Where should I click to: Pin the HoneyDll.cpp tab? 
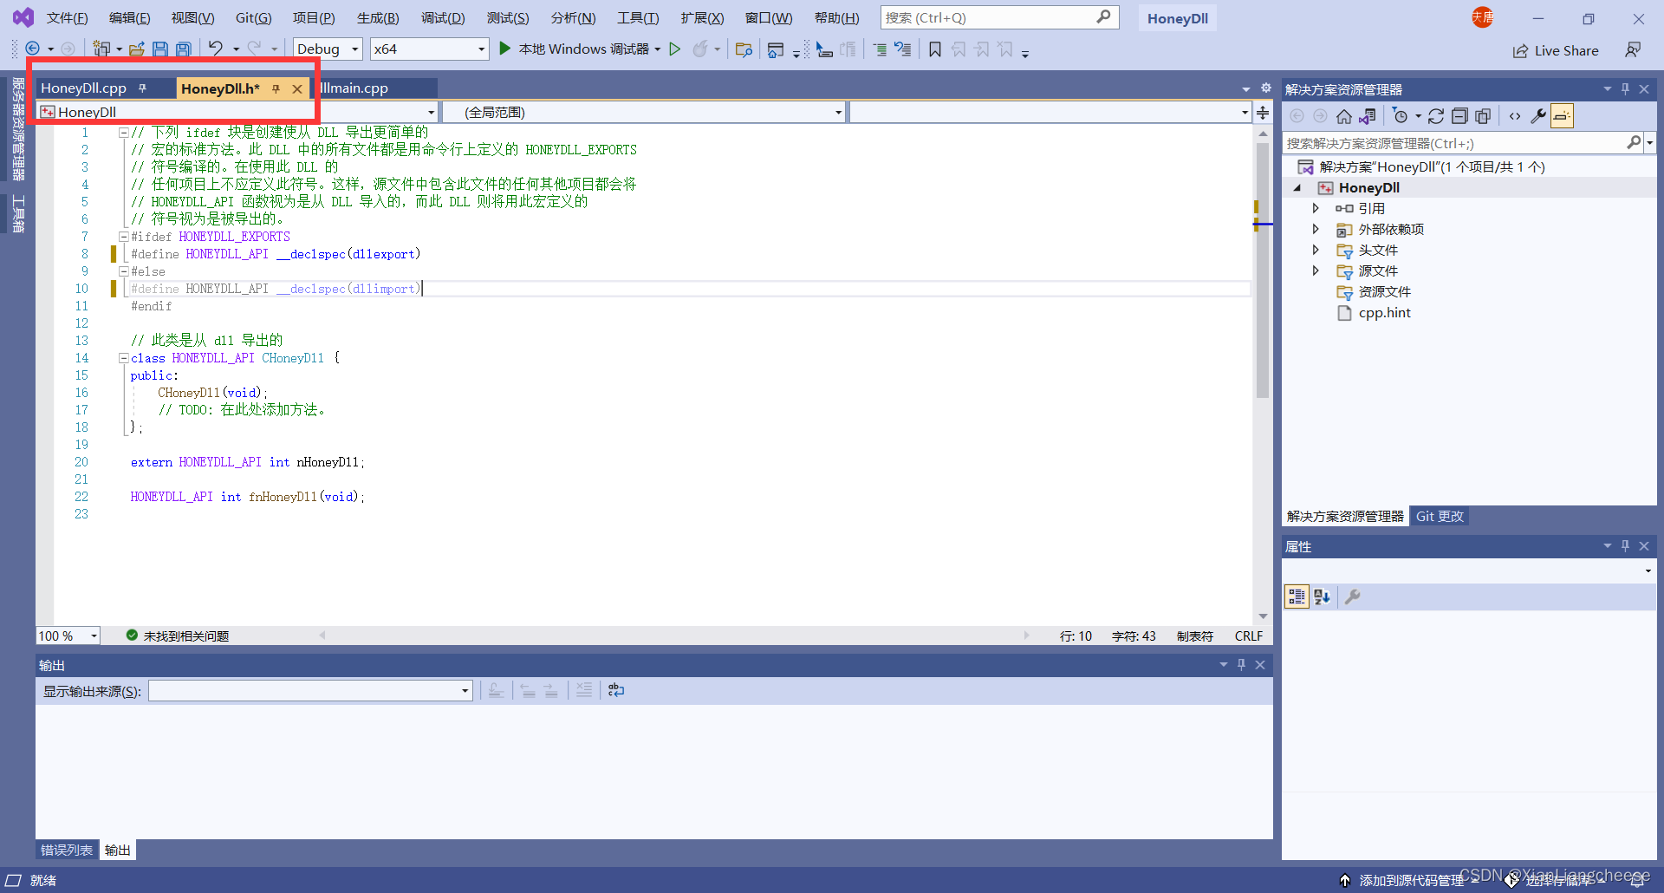[x=142, y=88]
